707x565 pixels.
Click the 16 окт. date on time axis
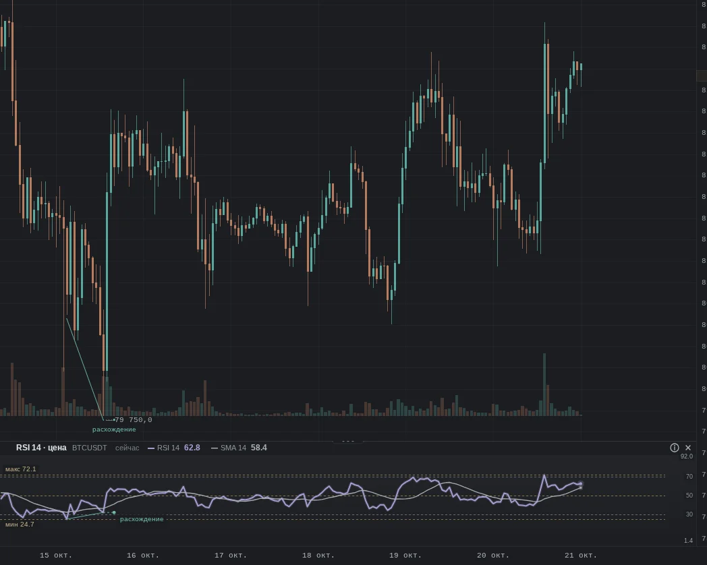143,556
